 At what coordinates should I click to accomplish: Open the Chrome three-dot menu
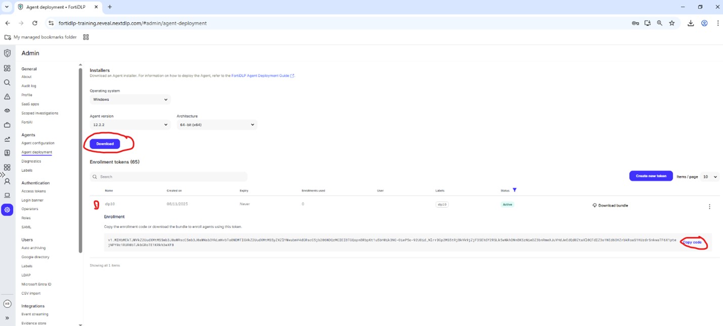pos(717,23)
